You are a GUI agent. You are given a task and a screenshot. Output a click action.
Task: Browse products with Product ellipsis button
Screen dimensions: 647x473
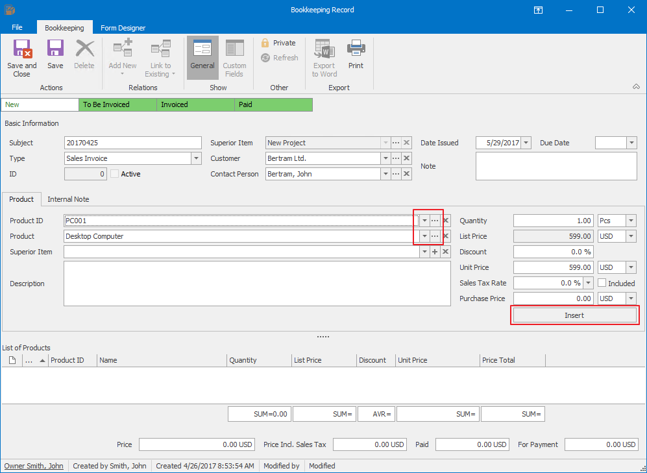[x=435, y=236]
